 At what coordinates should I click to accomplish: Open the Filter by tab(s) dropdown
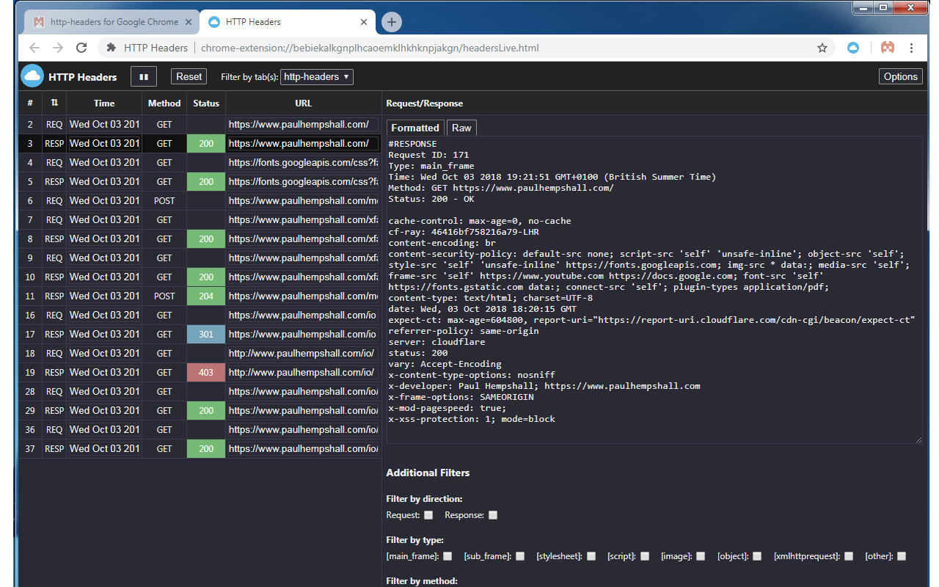[317, 76]
